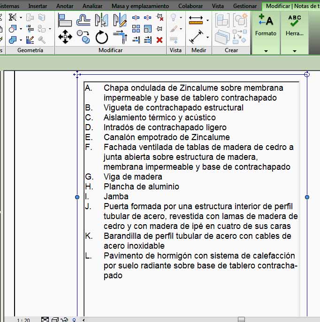Select the Align tool in Modificar panel
Viewport: 320px width, 322px height.
click(65, 20)
